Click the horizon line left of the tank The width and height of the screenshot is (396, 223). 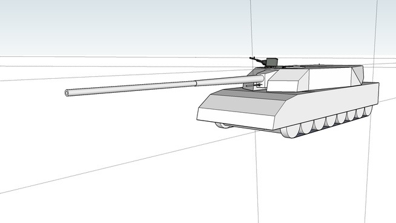124,56
